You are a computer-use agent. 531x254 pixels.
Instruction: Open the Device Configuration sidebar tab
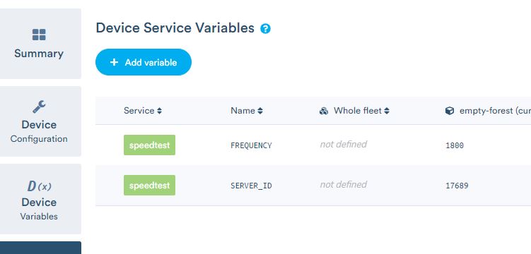click(40, 121)
